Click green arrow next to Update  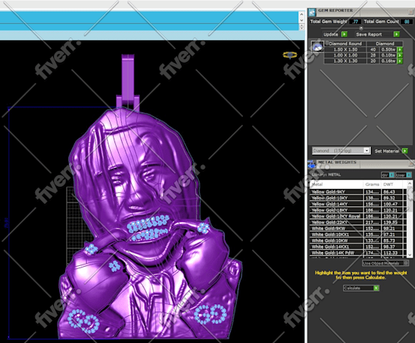click(x=344, y=34)
